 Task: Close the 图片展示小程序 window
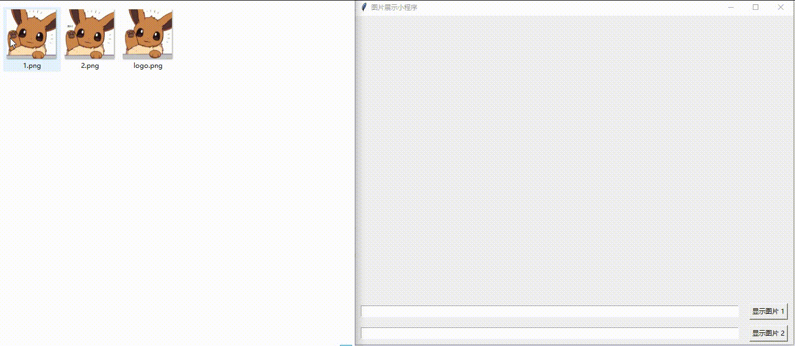click(x=781, y=7)
